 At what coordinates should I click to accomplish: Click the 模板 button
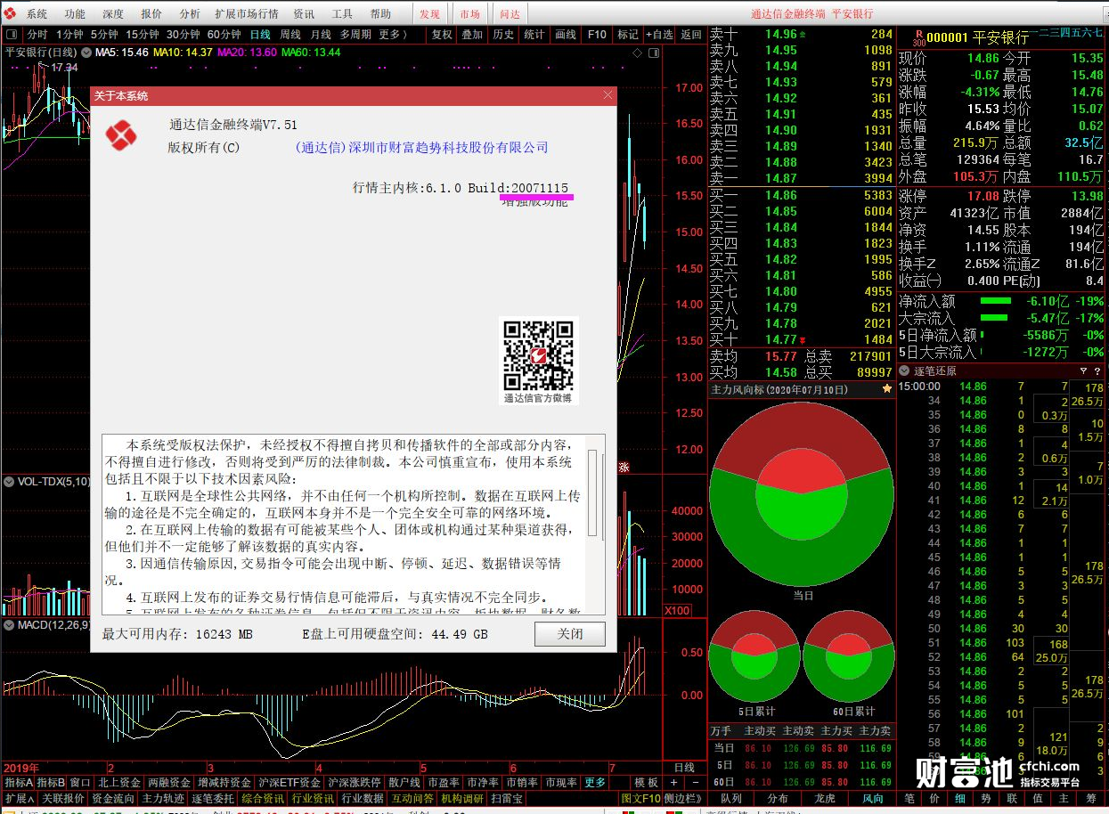[x=646, y=782]
